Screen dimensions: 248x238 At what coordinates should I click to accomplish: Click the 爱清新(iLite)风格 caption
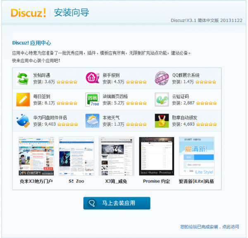tap(196, 181)
